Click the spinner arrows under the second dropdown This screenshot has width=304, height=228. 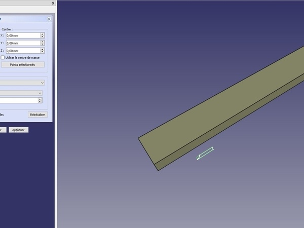pyautogui.click(x=41, y=100)
